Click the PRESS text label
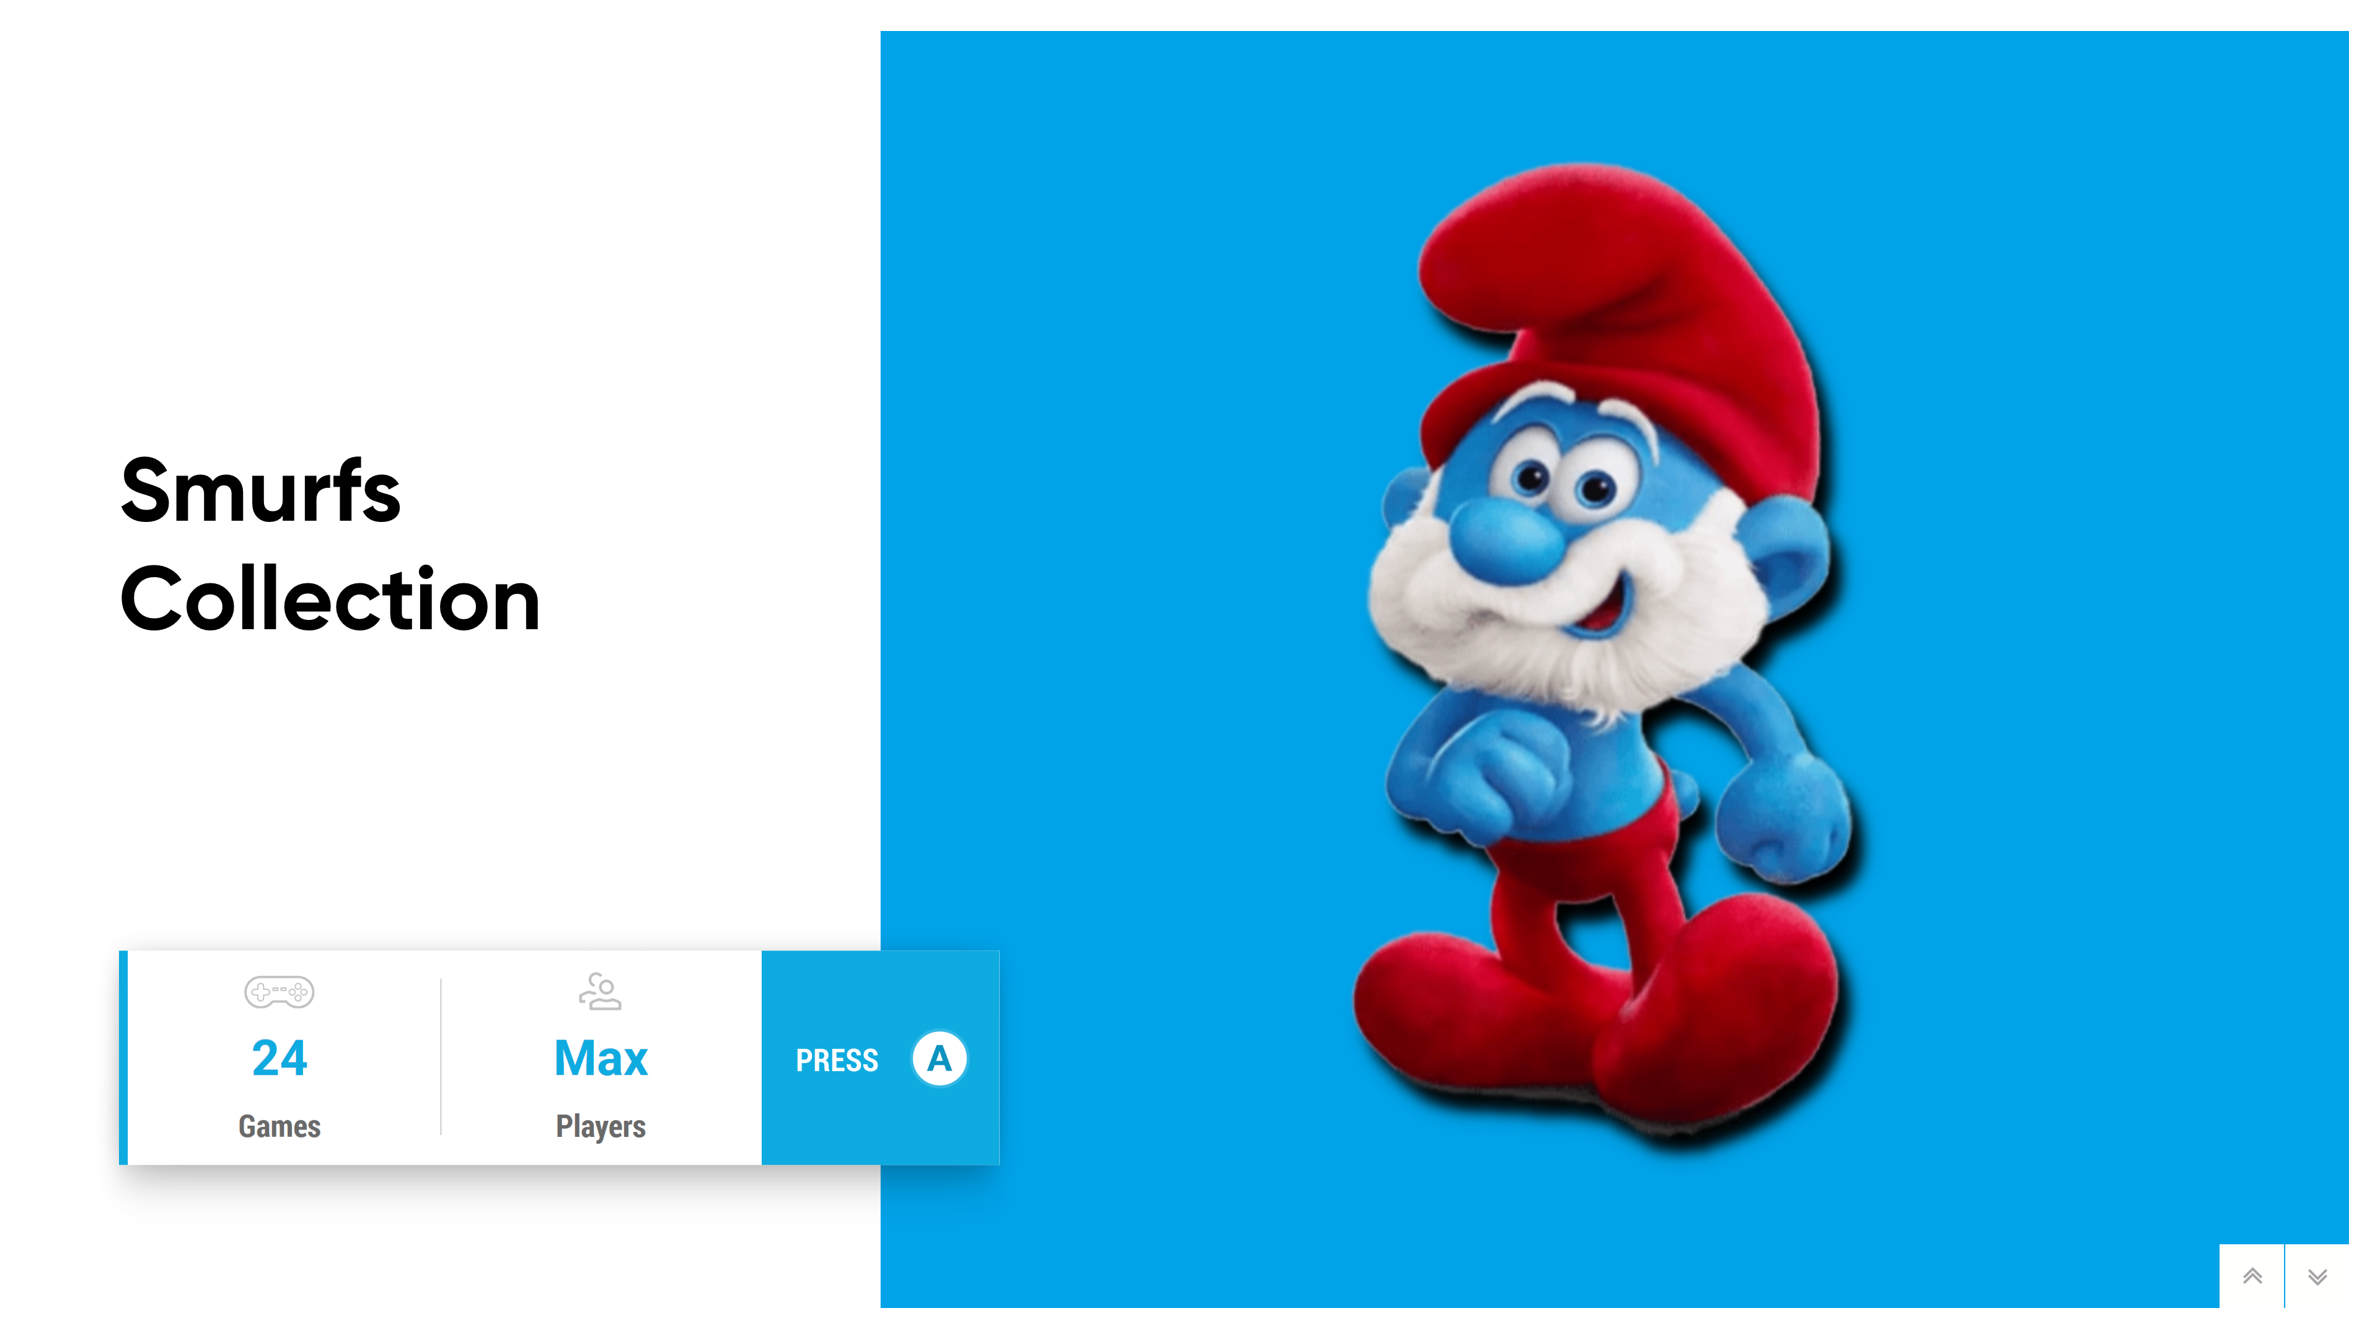Screen dimensions: 2380x1339 click(x=837, y=1060)
